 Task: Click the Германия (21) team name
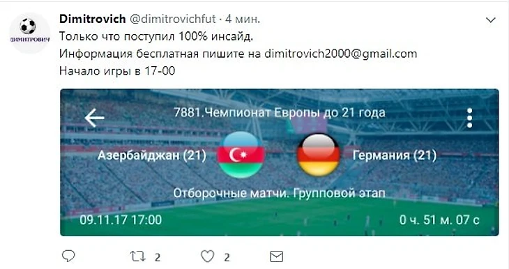coord(395,155)
